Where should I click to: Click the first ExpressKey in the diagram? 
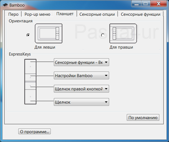coord(30,67)
